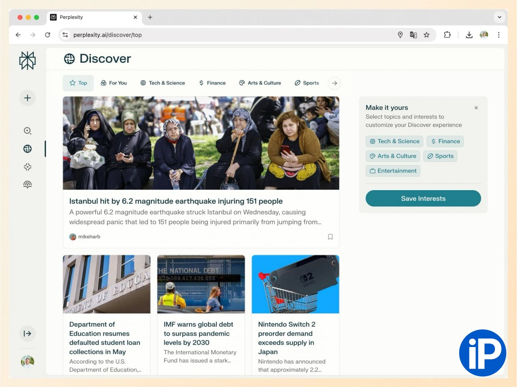Bookmark the Istanbul earthquake article
The image size is (517, 387).
pyautogui.click(x=330, y=237)
